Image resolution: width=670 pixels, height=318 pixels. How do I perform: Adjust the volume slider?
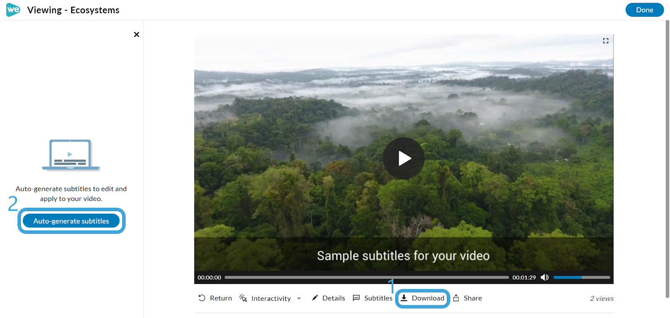click(x=582, y=277)
